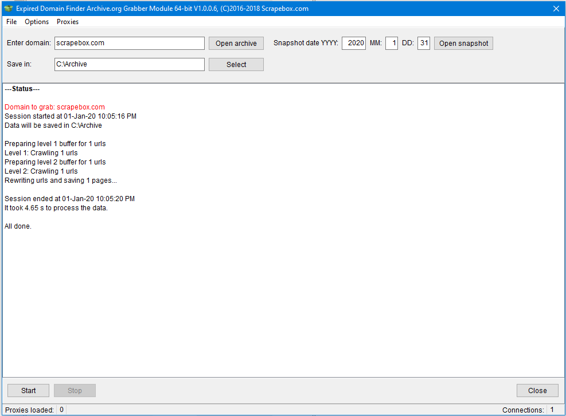Focus the Save in path field

click(x=129, y=64)
